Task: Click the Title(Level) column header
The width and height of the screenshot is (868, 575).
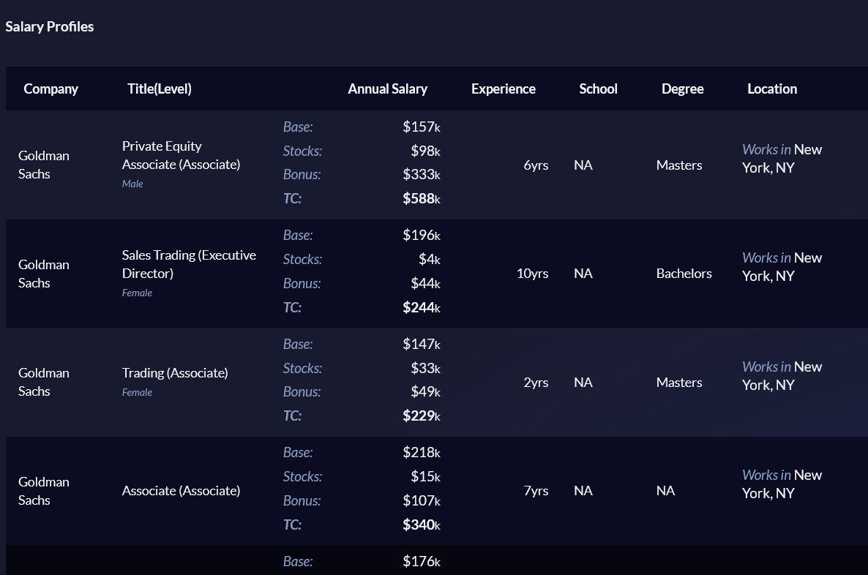Action: [x=160, y=89]
